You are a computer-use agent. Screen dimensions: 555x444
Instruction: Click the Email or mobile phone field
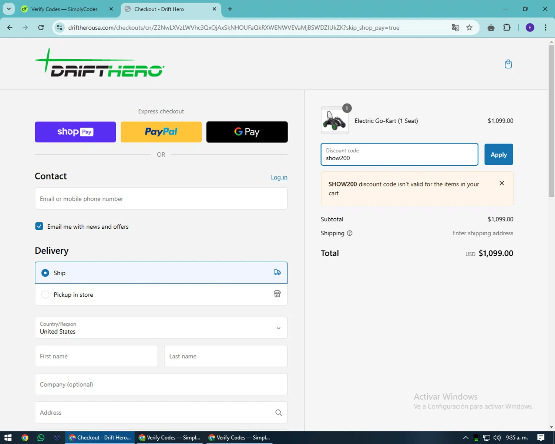click(161, 199)
